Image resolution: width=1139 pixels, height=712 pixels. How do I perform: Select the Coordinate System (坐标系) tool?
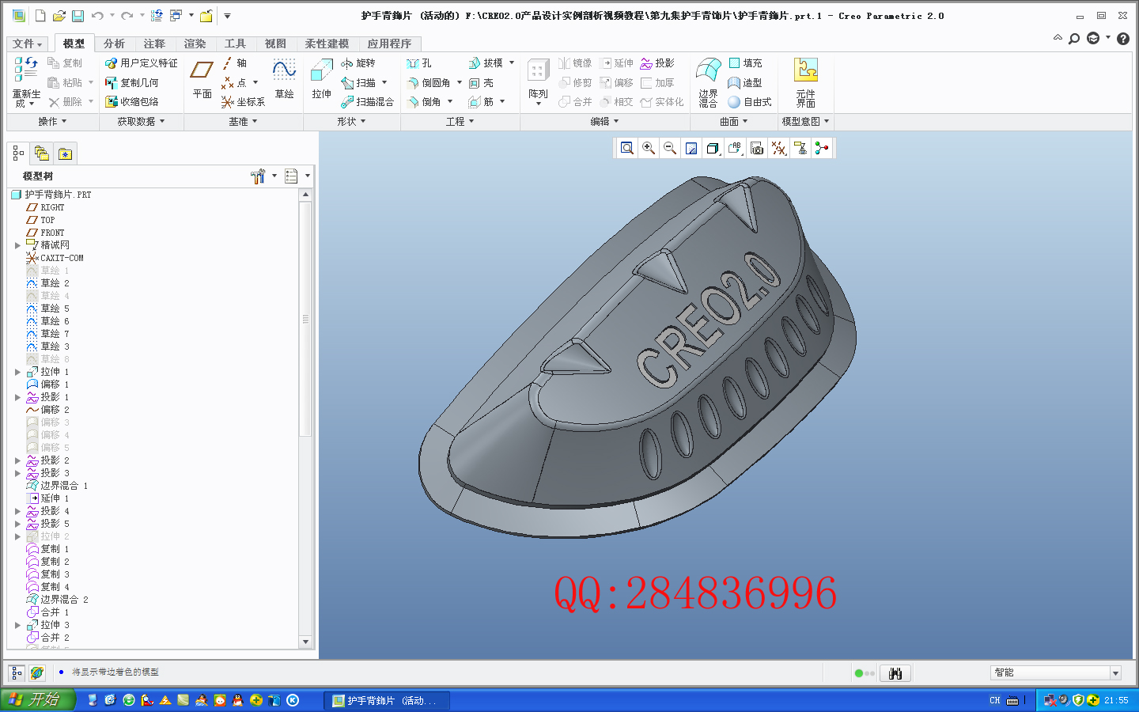(244, 102)
